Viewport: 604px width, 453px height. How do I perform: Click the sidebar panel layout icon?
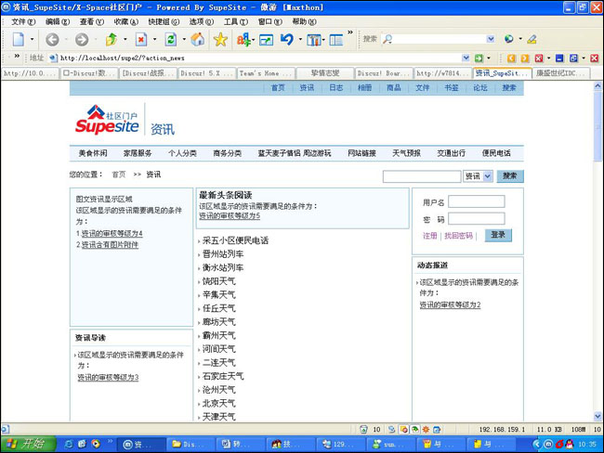tap(335, 40)
